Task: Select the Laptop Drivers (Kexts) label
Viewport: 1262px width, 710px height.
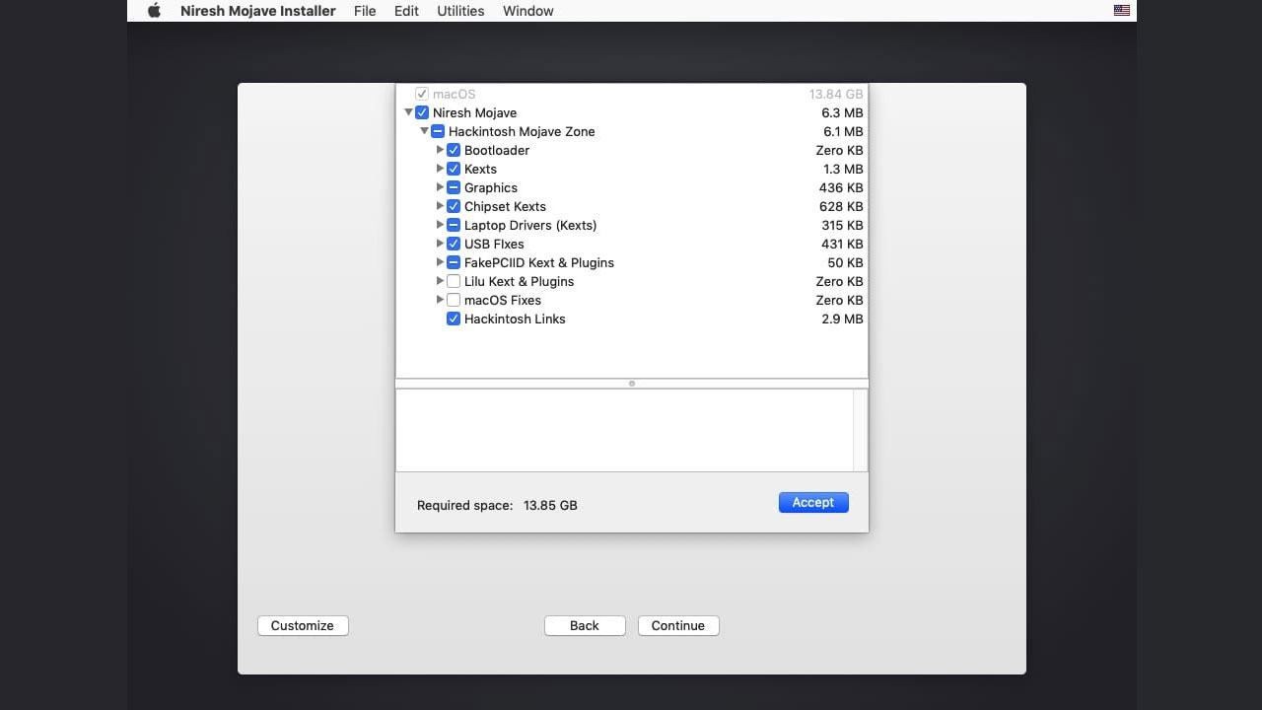Action: [530, 225]
